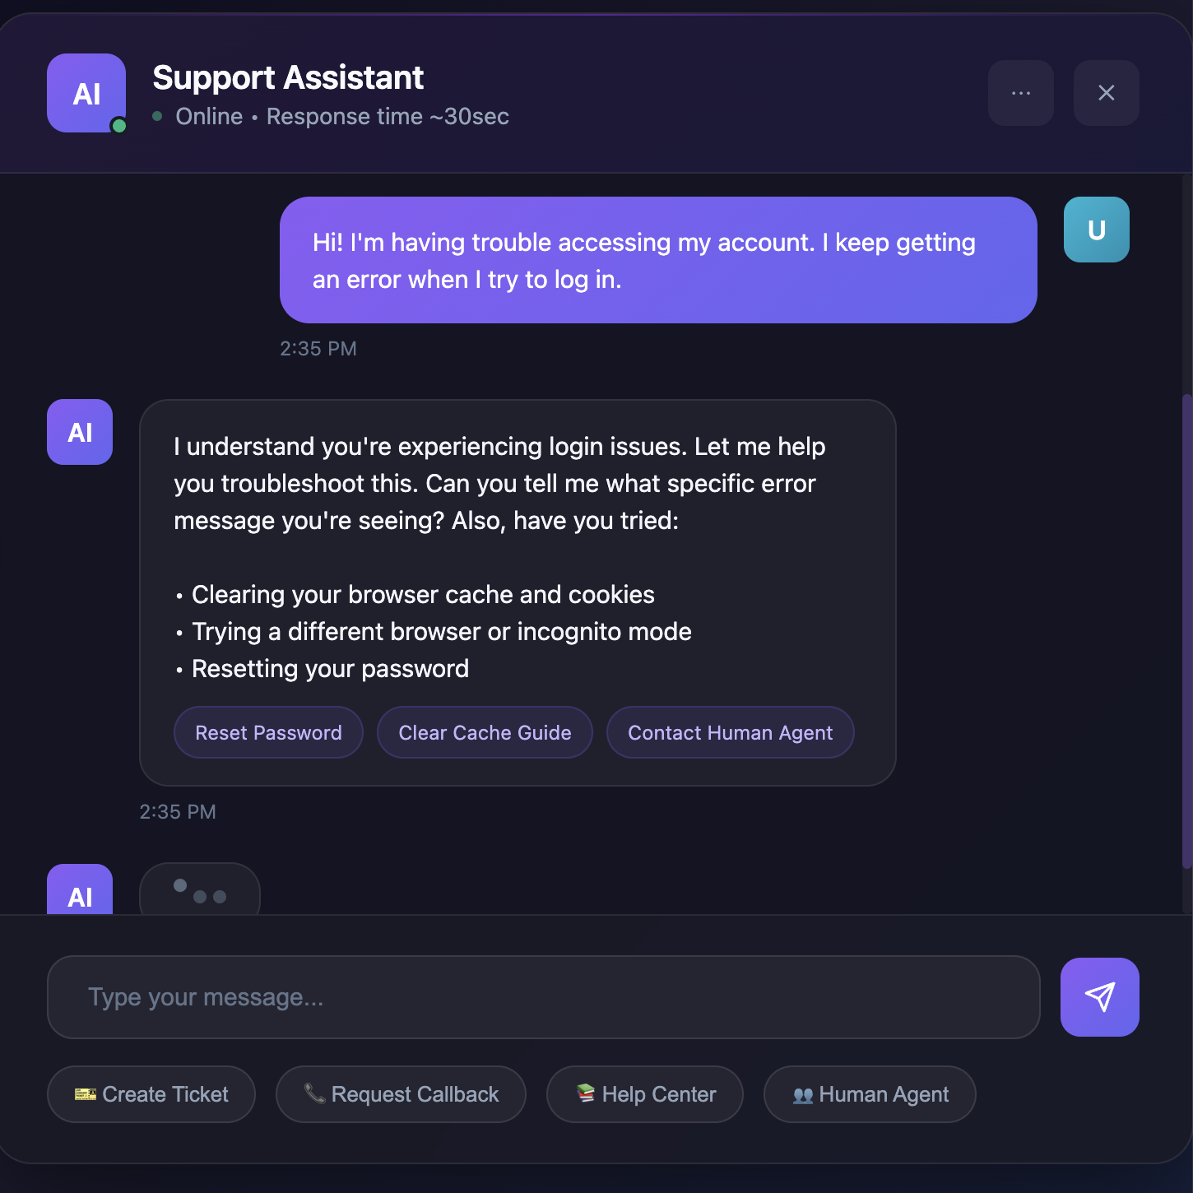Click the green status dot on AI avatar
The height and width of the screenshot is (1193, 1193).
pyautogui.click(x=118, y=127)
